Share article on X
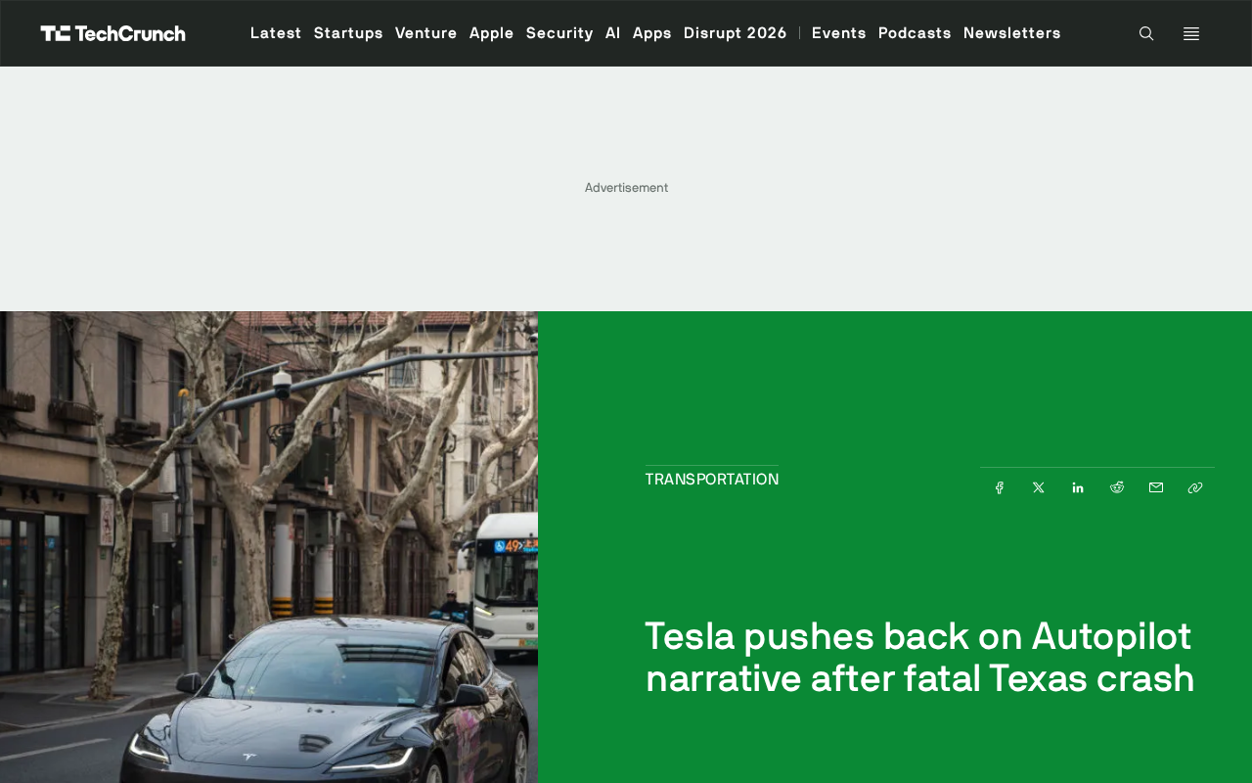Screen dimensions: 1252x783 coord(1039,487)
